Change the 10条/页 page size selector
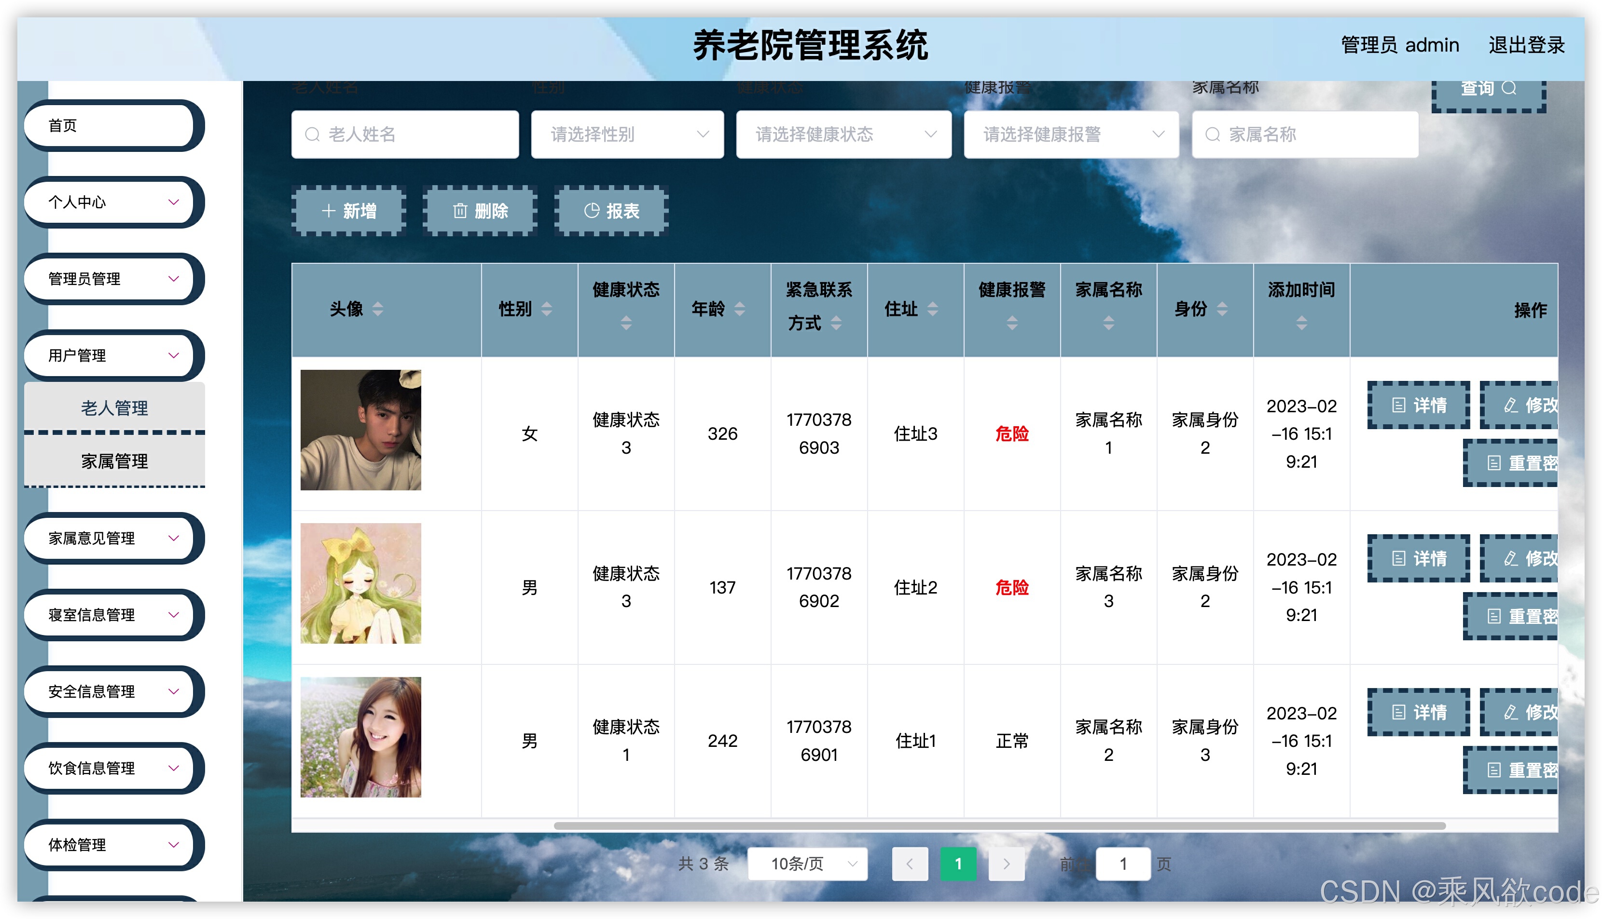 tap(808, 864)
